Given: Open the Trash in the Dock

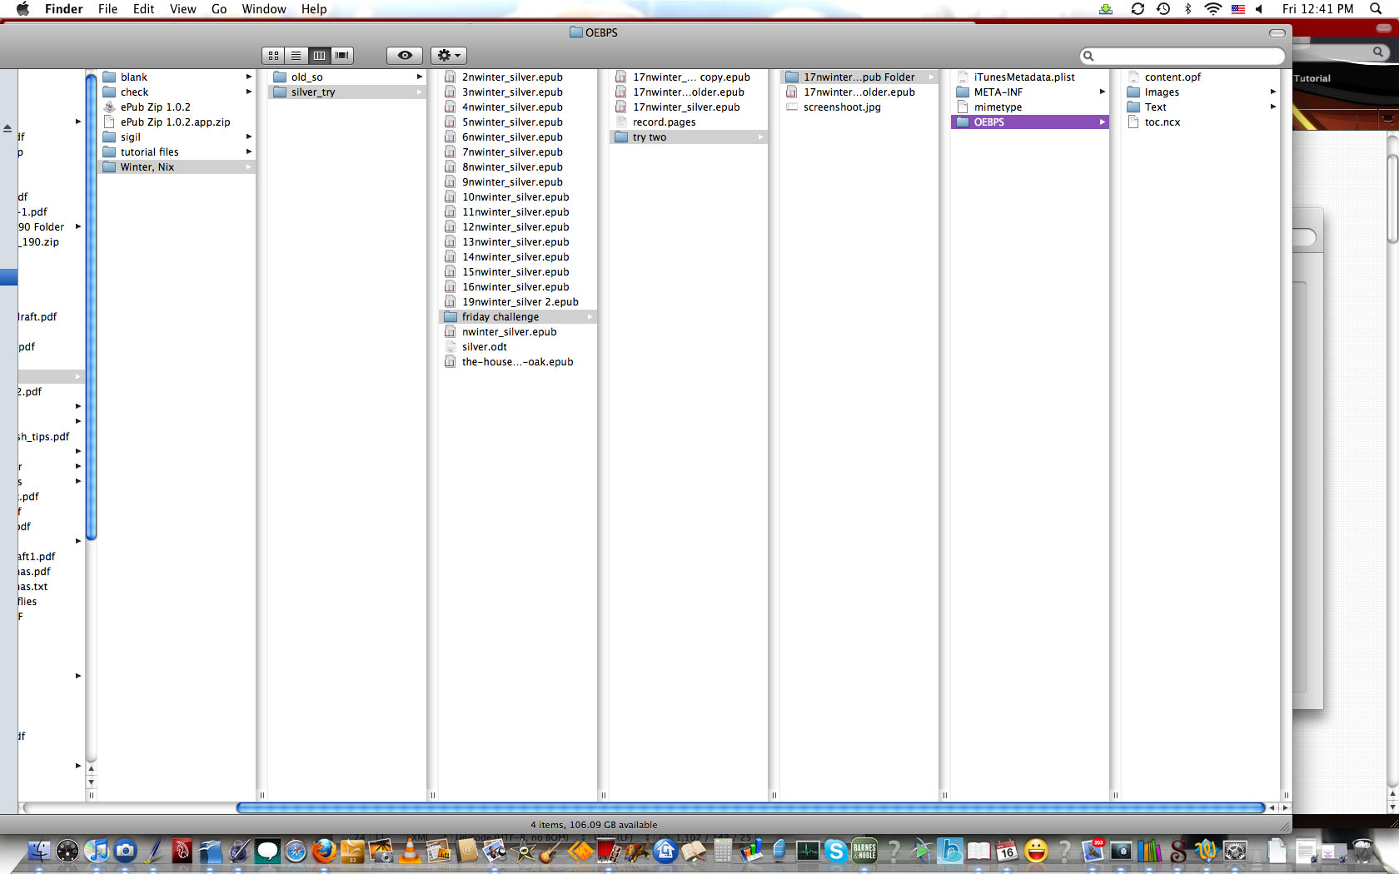Looking at the screenshot, I should click(1362, 851).
